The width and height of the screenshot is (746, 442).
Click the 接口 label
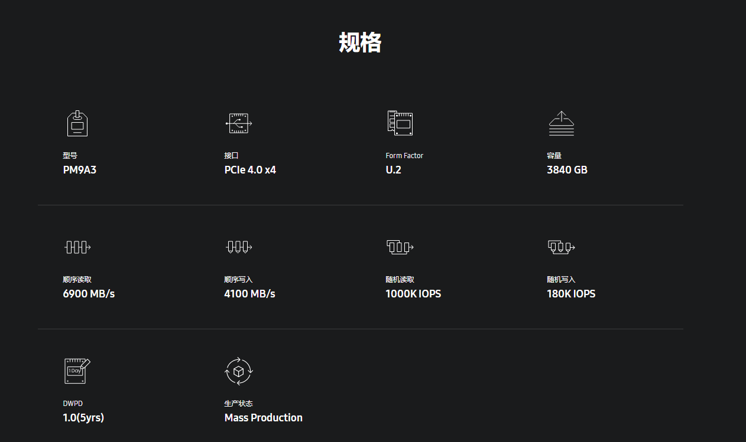click(231, 156)
